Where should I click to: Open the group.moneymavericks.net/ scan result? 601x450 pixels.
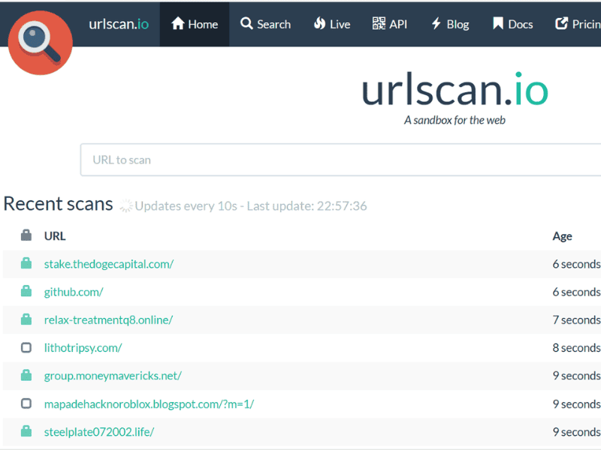[x=113, y=376]
